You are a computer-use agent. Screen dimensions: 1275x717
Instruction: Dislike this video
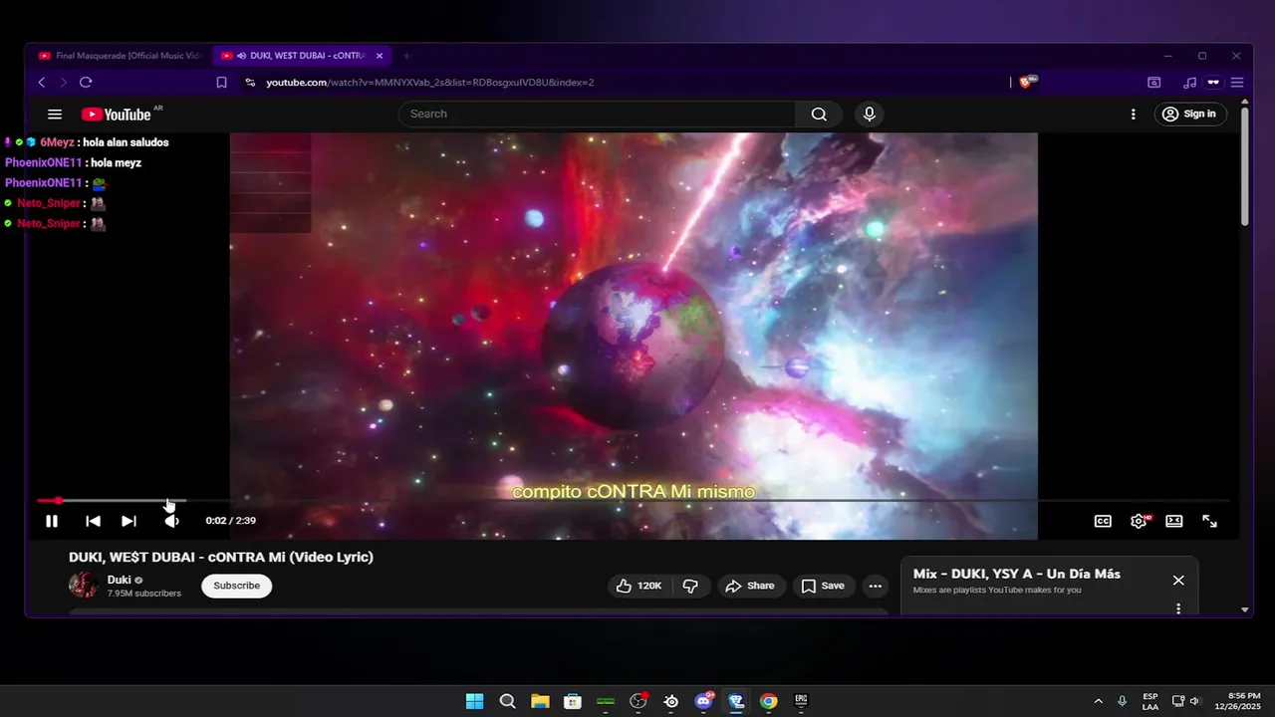[x=690, y=586]
